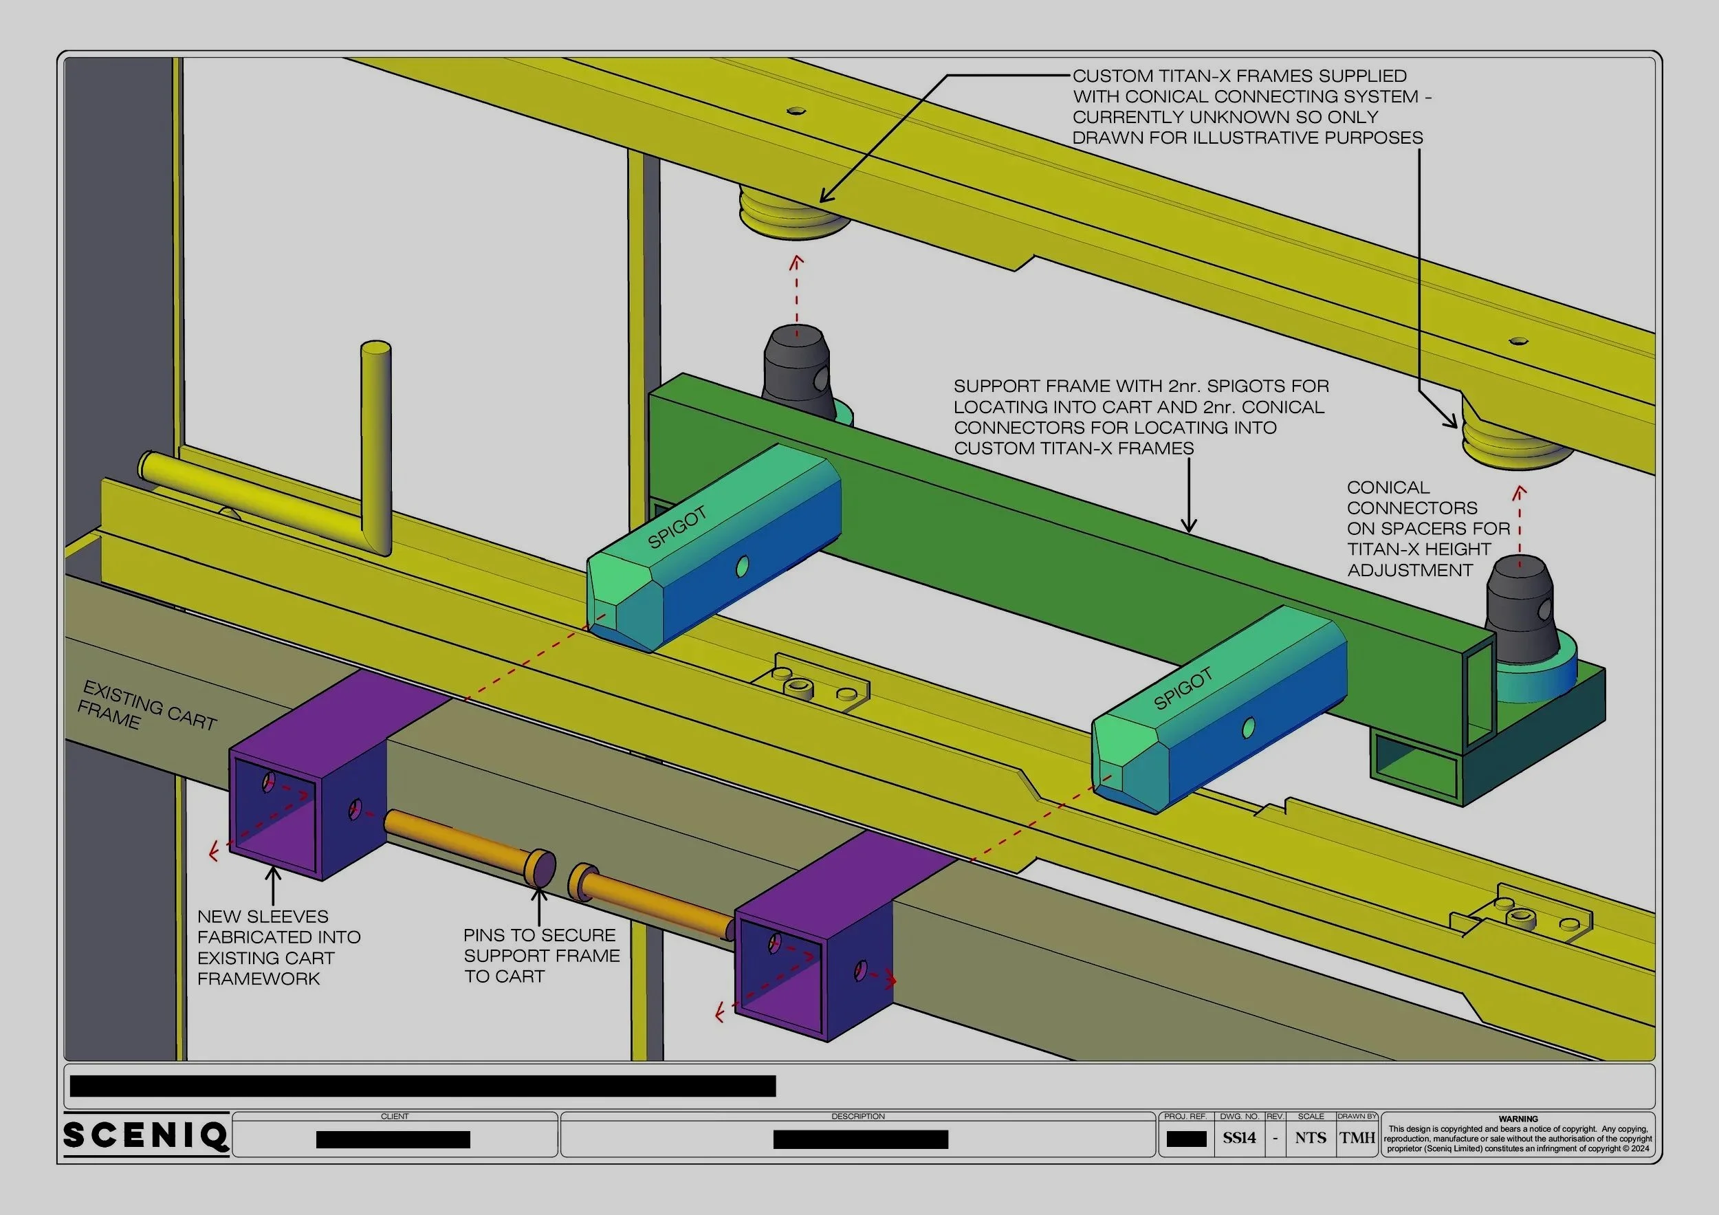Click the right dark grey conical connector
1719x1215 pixels.
coord(1520,610)
